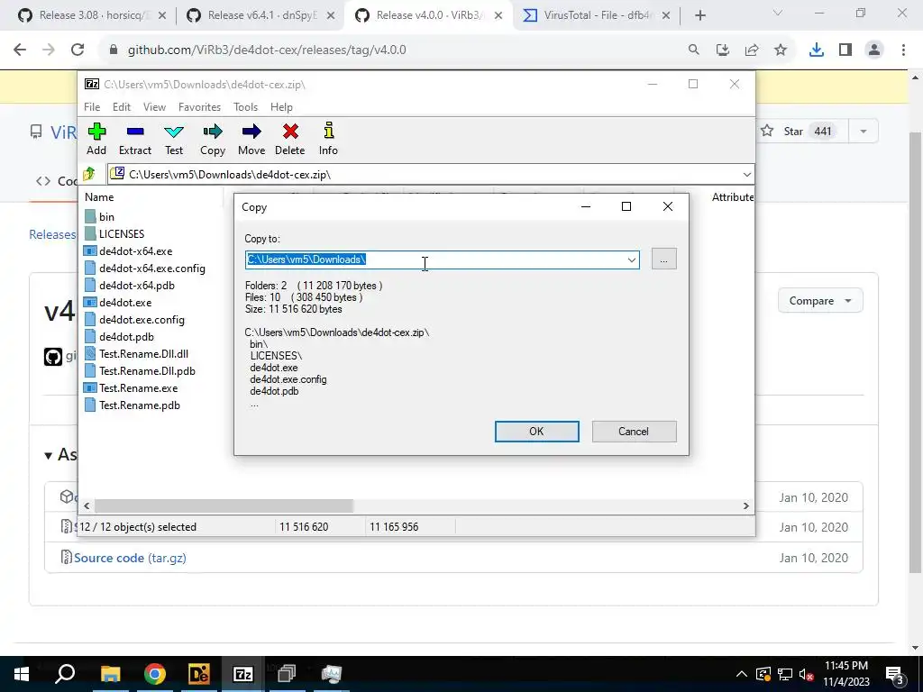Screen dimensions: 923x692
Task: Select de4dot-x64.exe in the file list
Action: click(128, 251)
